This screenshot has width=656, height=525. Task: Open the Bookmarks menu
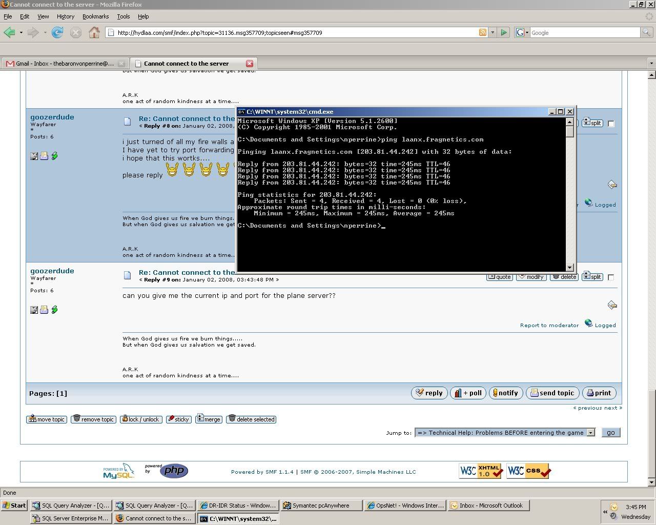point(95,16)
